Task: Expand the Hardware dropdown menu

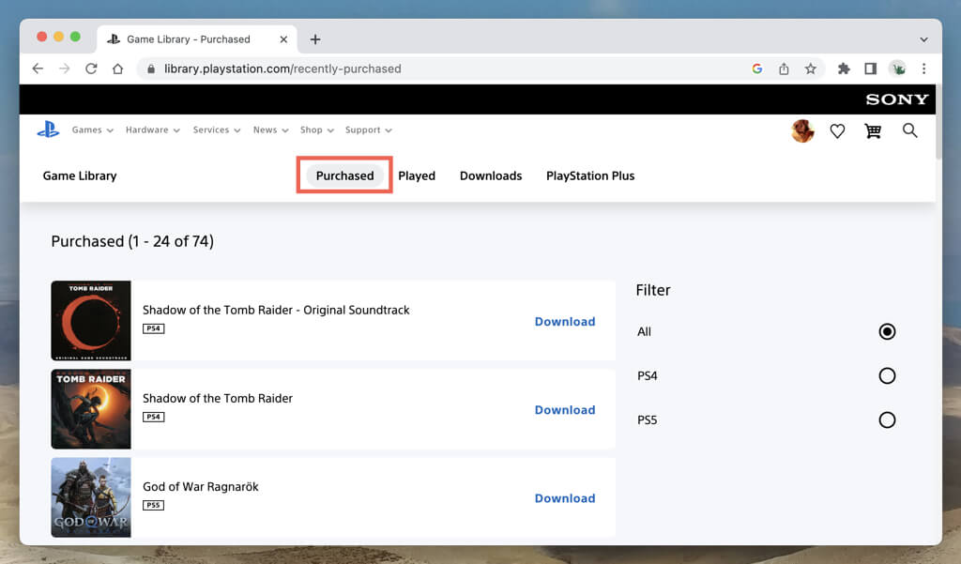Action: click(152, 130)
